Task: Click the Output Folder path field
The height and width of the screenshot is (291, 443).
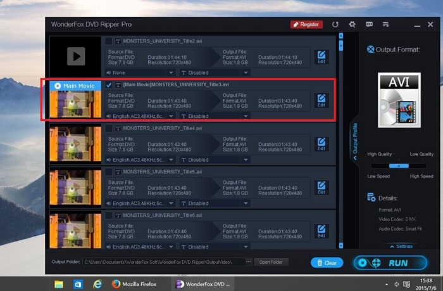Action: [163, 262]
